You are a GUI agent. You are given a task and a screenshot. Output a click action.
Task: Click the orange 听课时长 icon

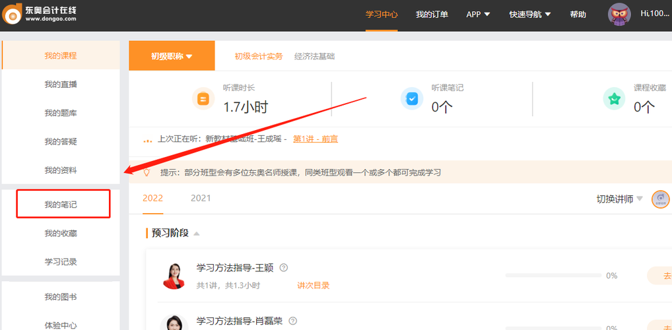tap(203, 99)
